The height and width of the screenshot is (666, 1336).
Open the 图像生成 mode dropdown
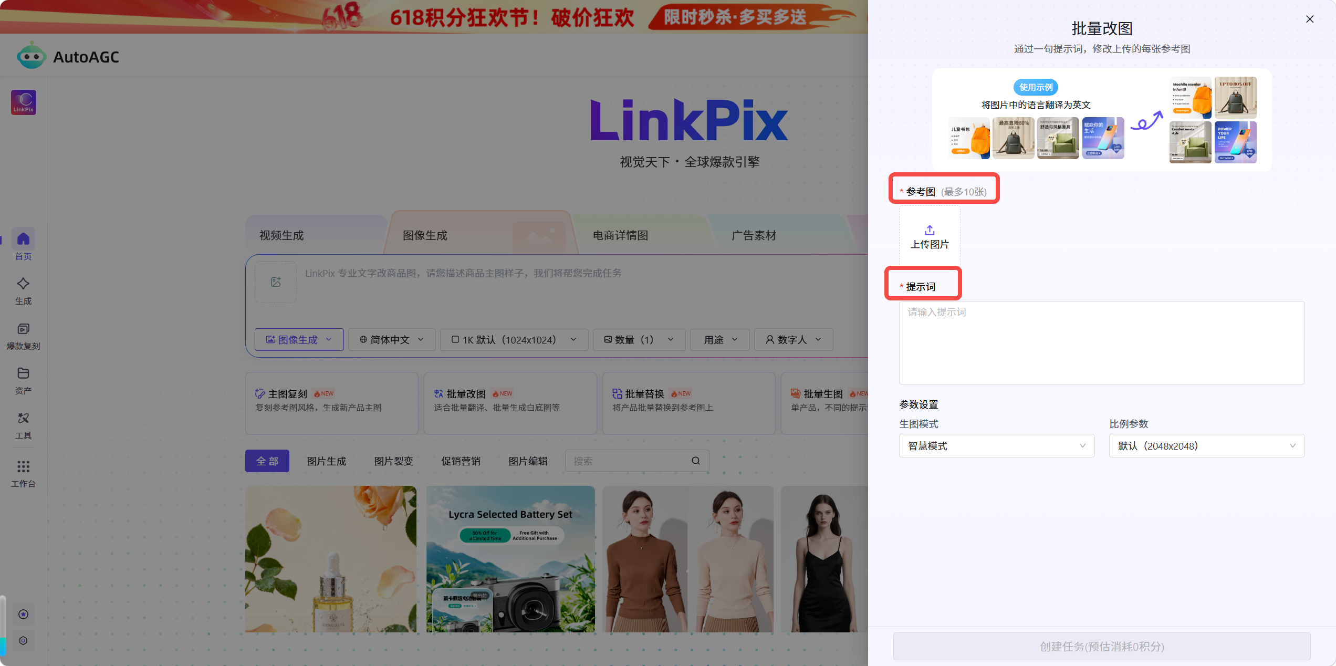click(299, 340)
